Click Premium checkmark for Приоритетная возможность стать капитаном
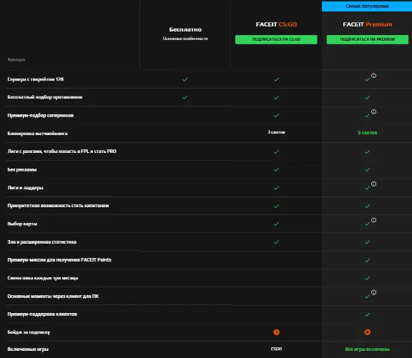412x358 pixels. coord(368,206)
